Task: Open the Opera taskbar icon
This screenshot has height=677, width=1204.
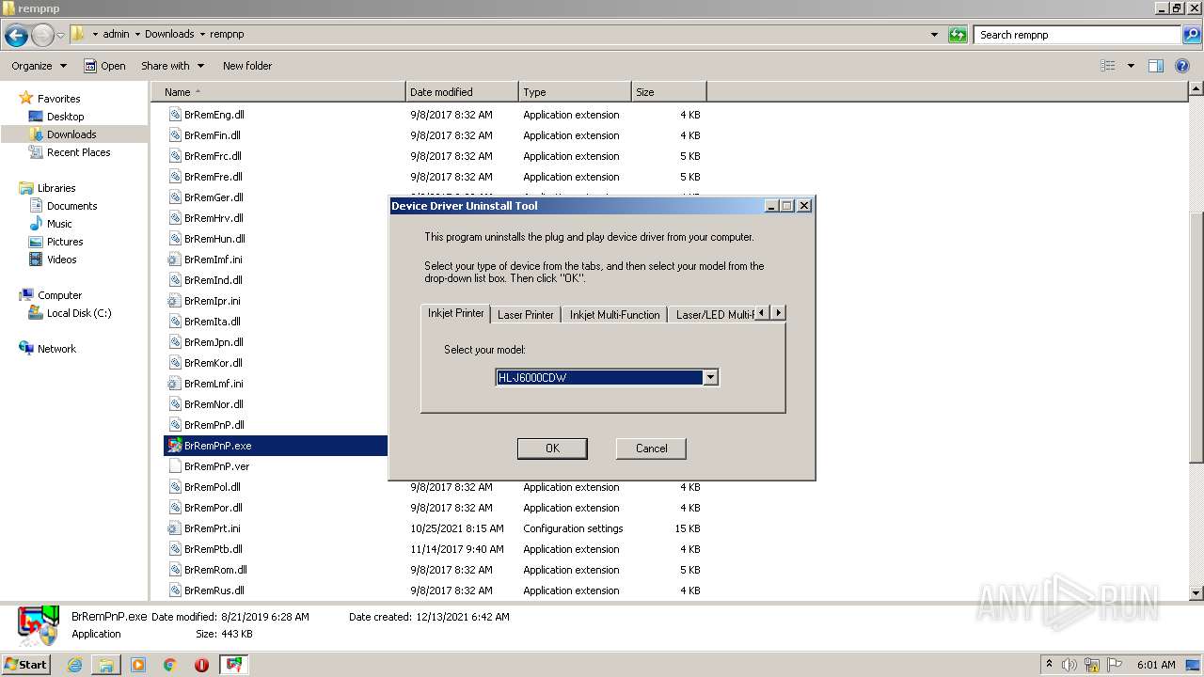Action: click(x=201, y=665)
